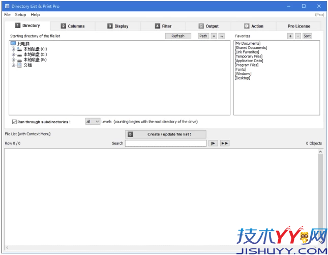This screenshot has width=328, height=255.
Task: Select the 此电脑 root node
Action: click(23, 44)
